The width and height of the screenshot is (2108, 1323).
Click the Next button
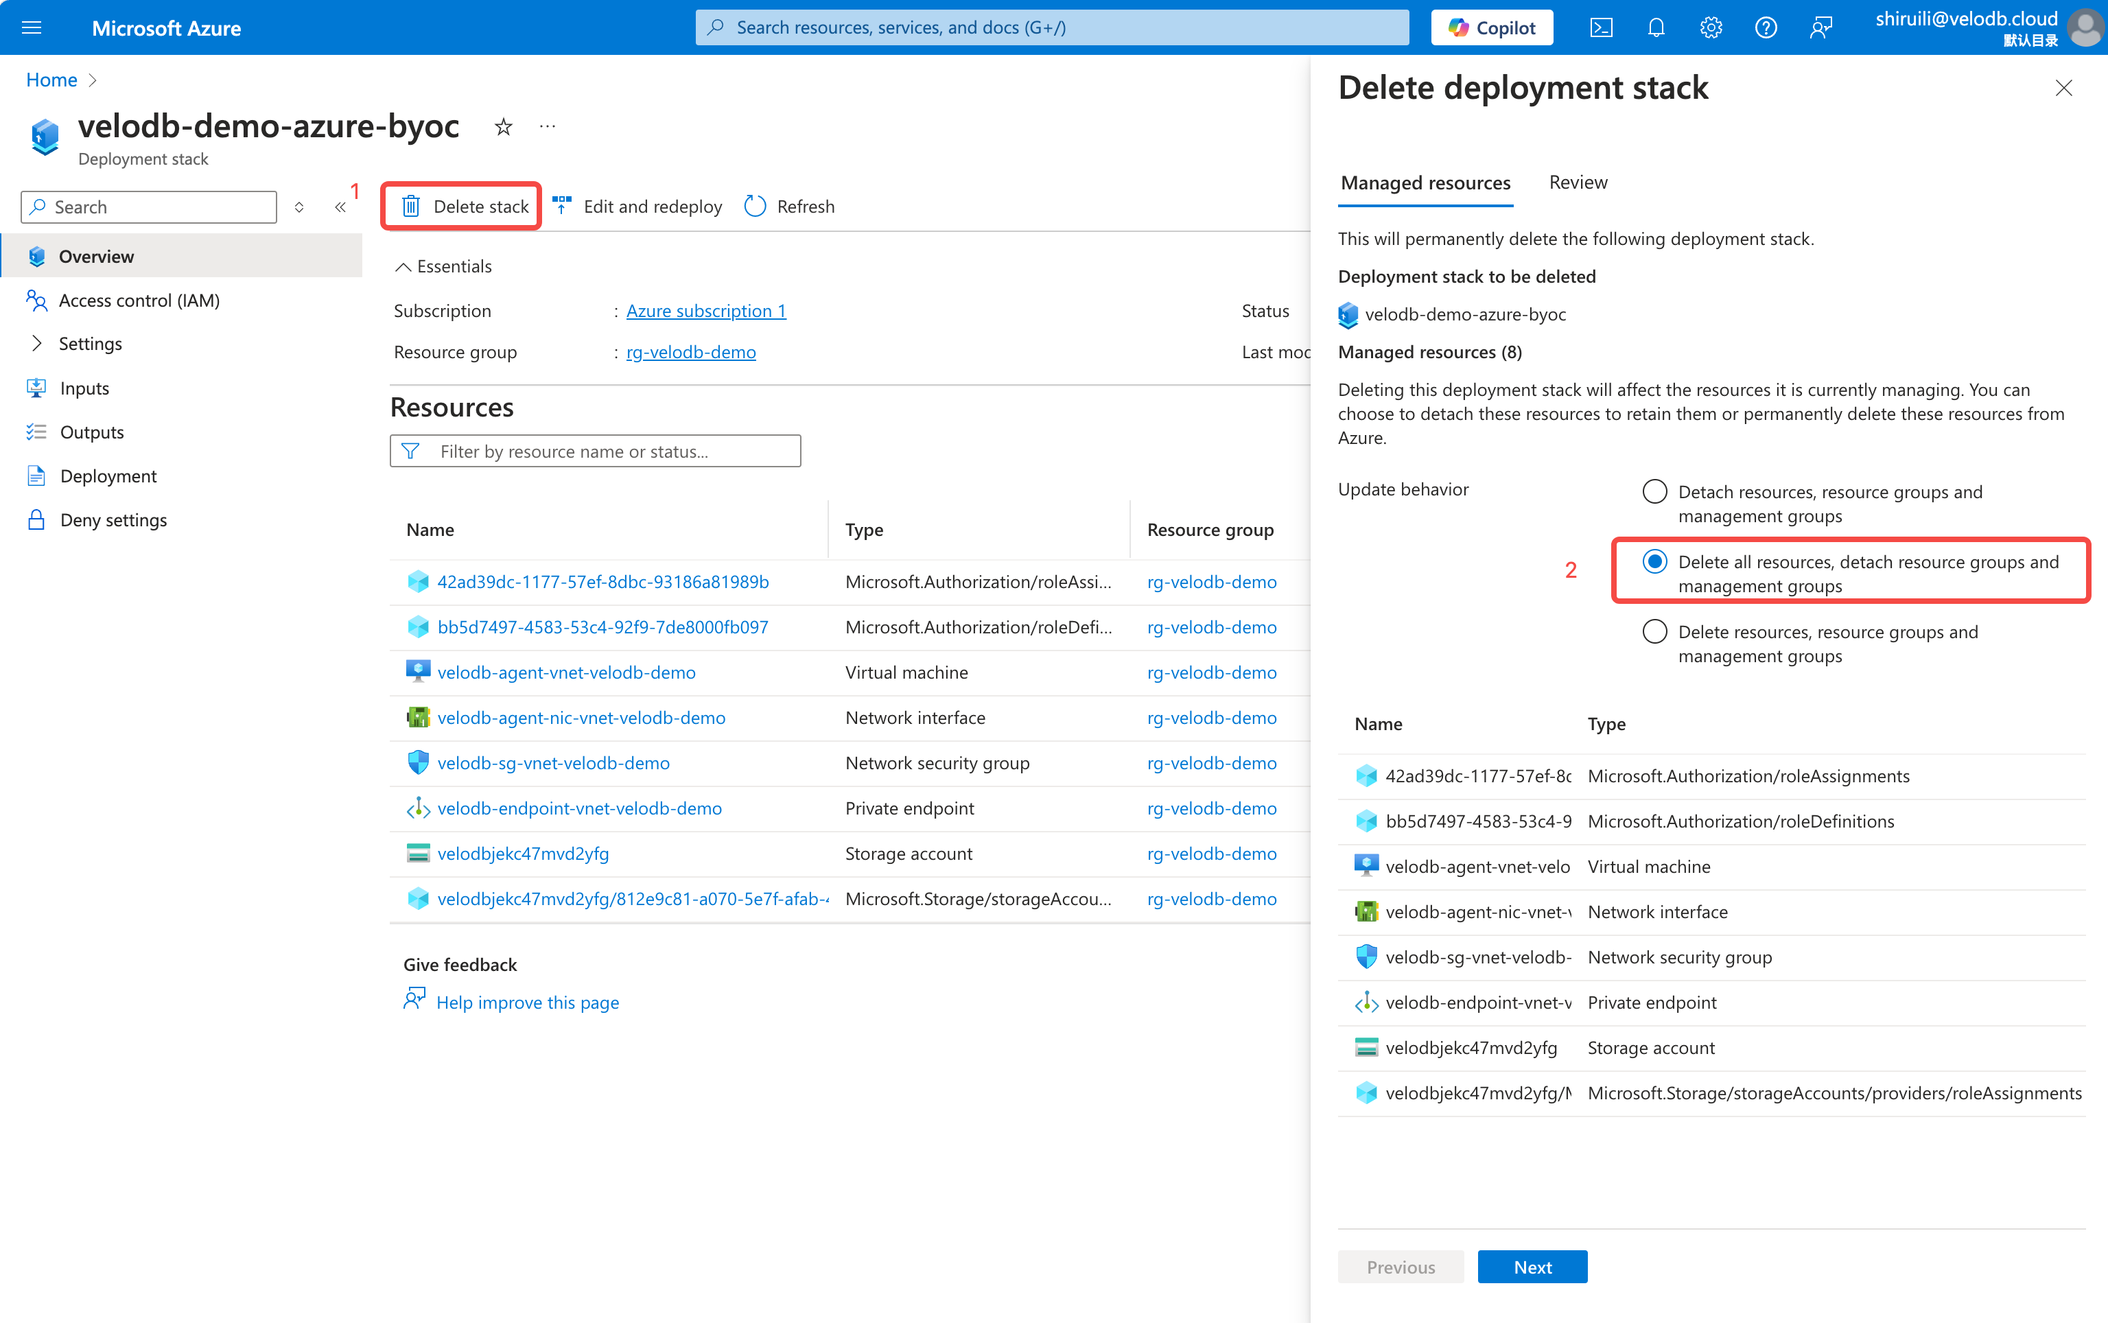click(1532, 1267)
